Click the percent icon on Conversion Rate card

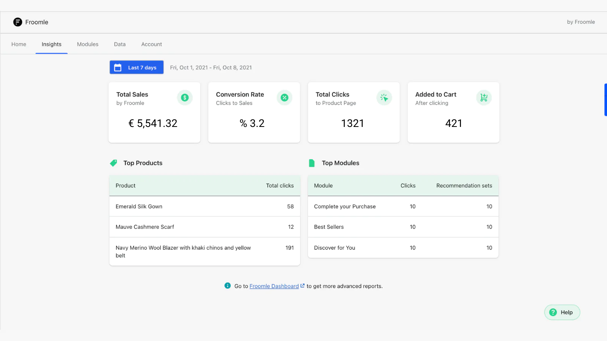[x=285, y=98]
